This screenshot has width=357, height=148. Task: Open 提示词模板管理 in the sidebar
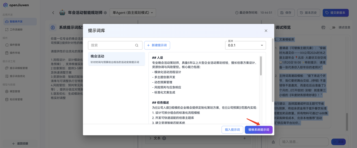click(x=20, y=68)
